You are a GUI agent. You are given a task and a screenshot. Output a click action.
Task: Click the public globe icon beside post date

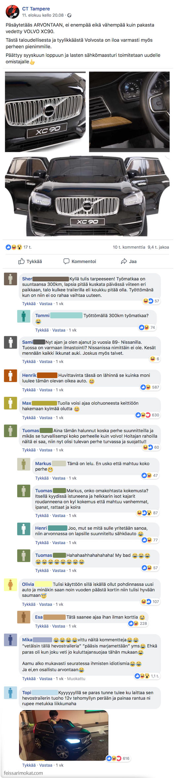pyautogui.click(x=70, y=15)
